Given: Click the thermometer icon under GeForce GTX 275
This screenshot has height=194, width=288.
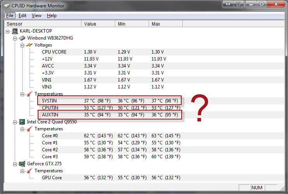Looking at the screenshot, I should click(x=29, y=171).
